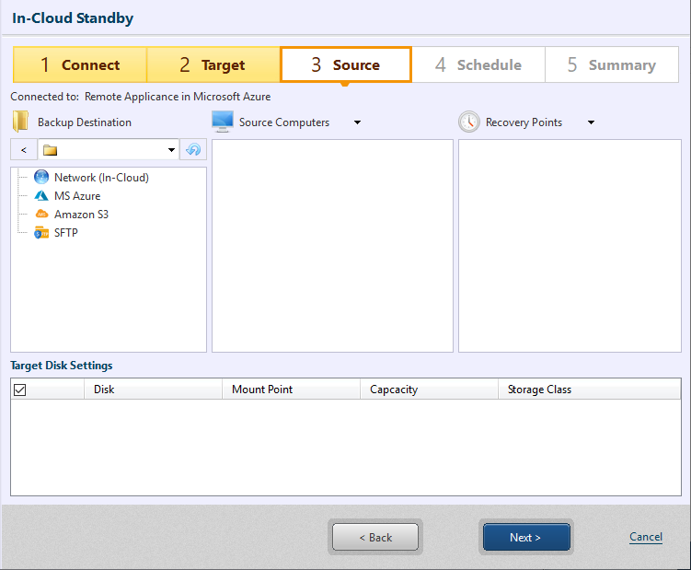
Task: Open the Schedule wizard step
Action: 478,65
